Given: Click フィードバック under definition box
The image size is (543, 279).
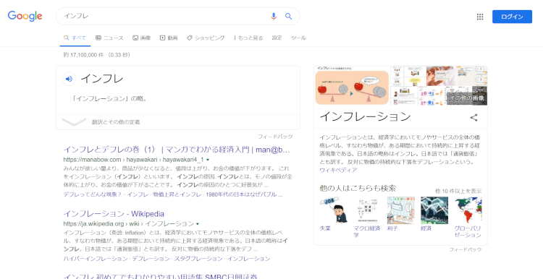Looking at the screenshot, I should tap(275, 137).
